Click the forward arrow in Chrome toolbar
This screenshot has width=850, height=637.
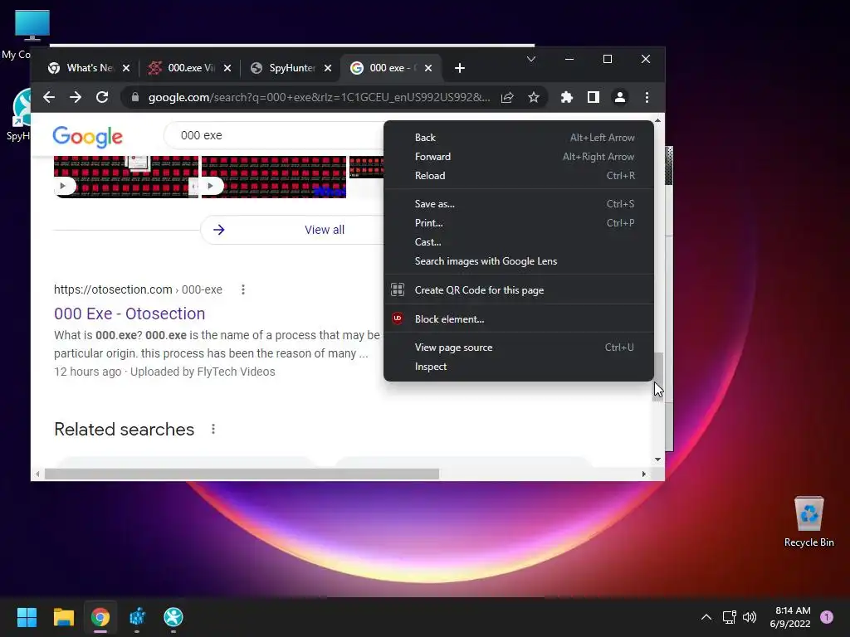76,98
